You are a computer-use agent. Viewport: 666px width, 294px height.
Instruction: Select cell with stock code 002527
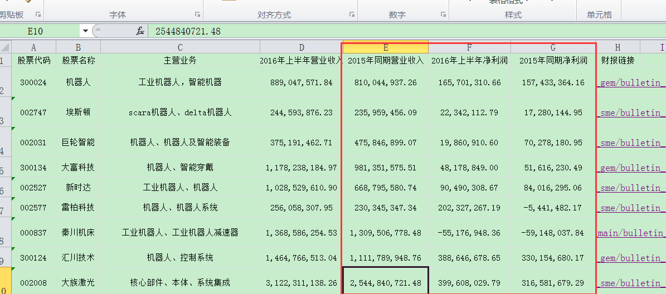click(x=33, y=188)
